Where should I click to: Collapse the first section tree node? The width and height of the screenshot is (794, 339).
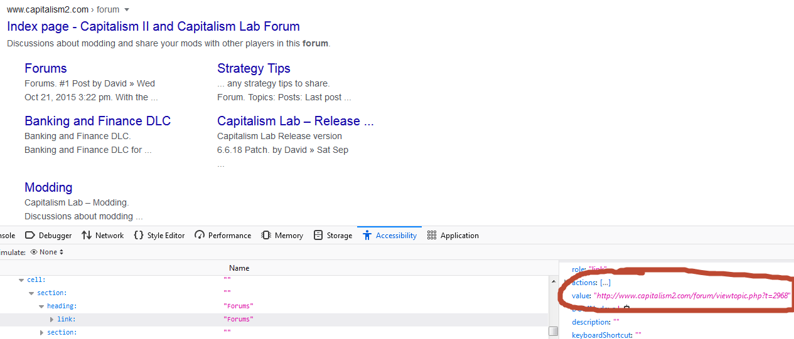31,293
